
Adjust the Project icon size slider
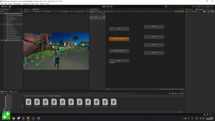point(180,112)
